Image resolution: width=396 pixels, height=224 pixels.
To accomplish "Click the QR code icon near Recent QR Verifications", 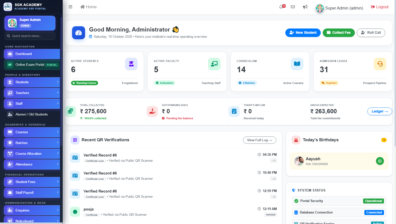I will tap(75, 140).
